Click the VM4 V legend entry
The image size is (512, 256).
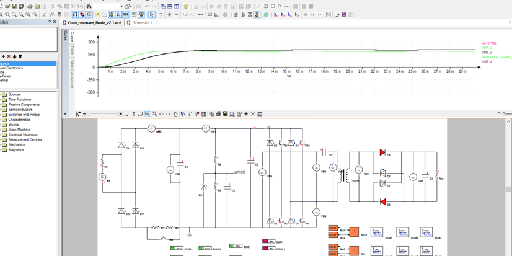click(x=487, y=48)
